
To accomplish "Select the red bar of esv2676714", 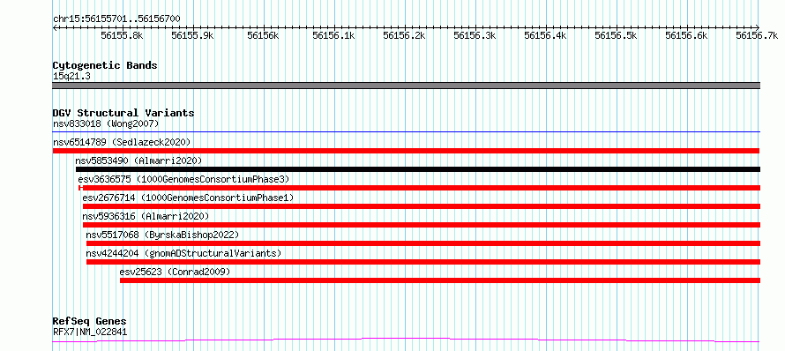I will pos(422,206).
